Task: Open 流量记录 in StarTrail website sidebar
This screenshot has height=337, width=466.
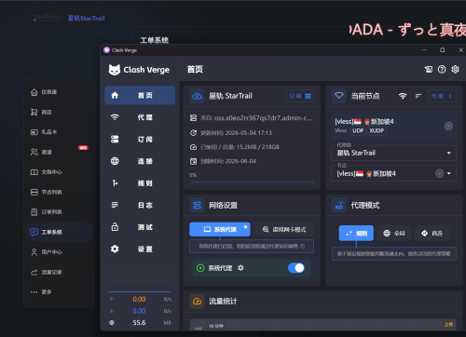Action: pos(59,272)
